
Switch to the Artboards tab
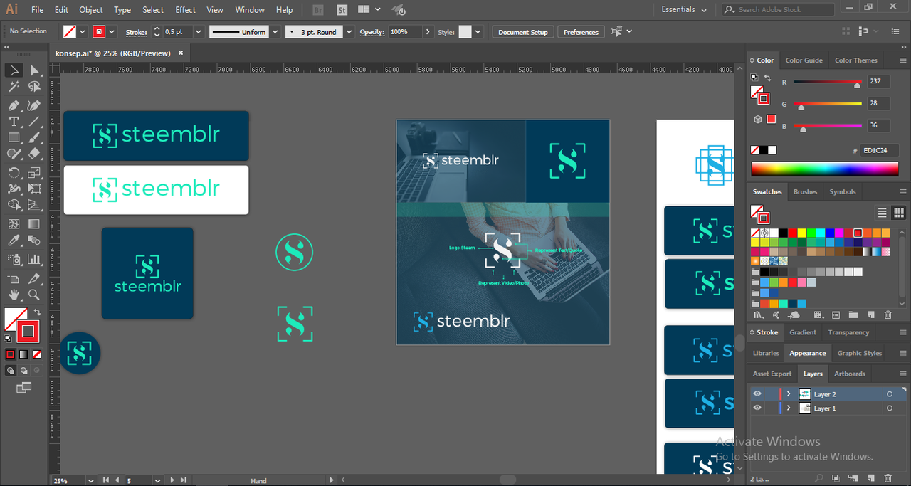coord(850,374)
